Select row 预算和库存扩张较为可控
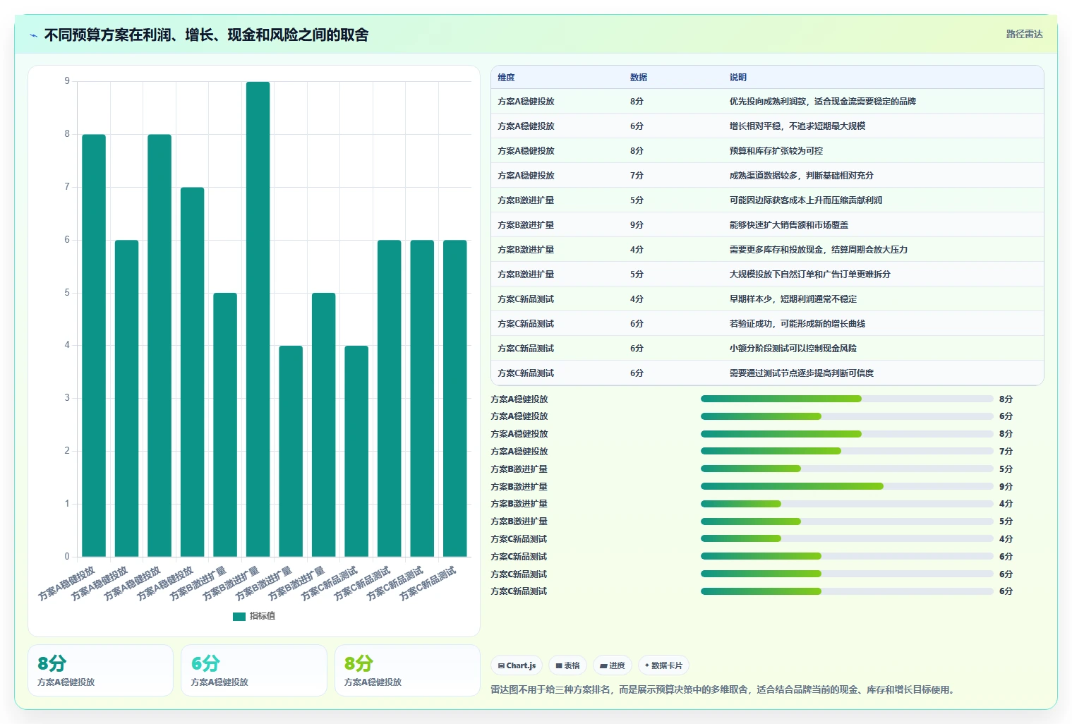 [x=767, y=151]
